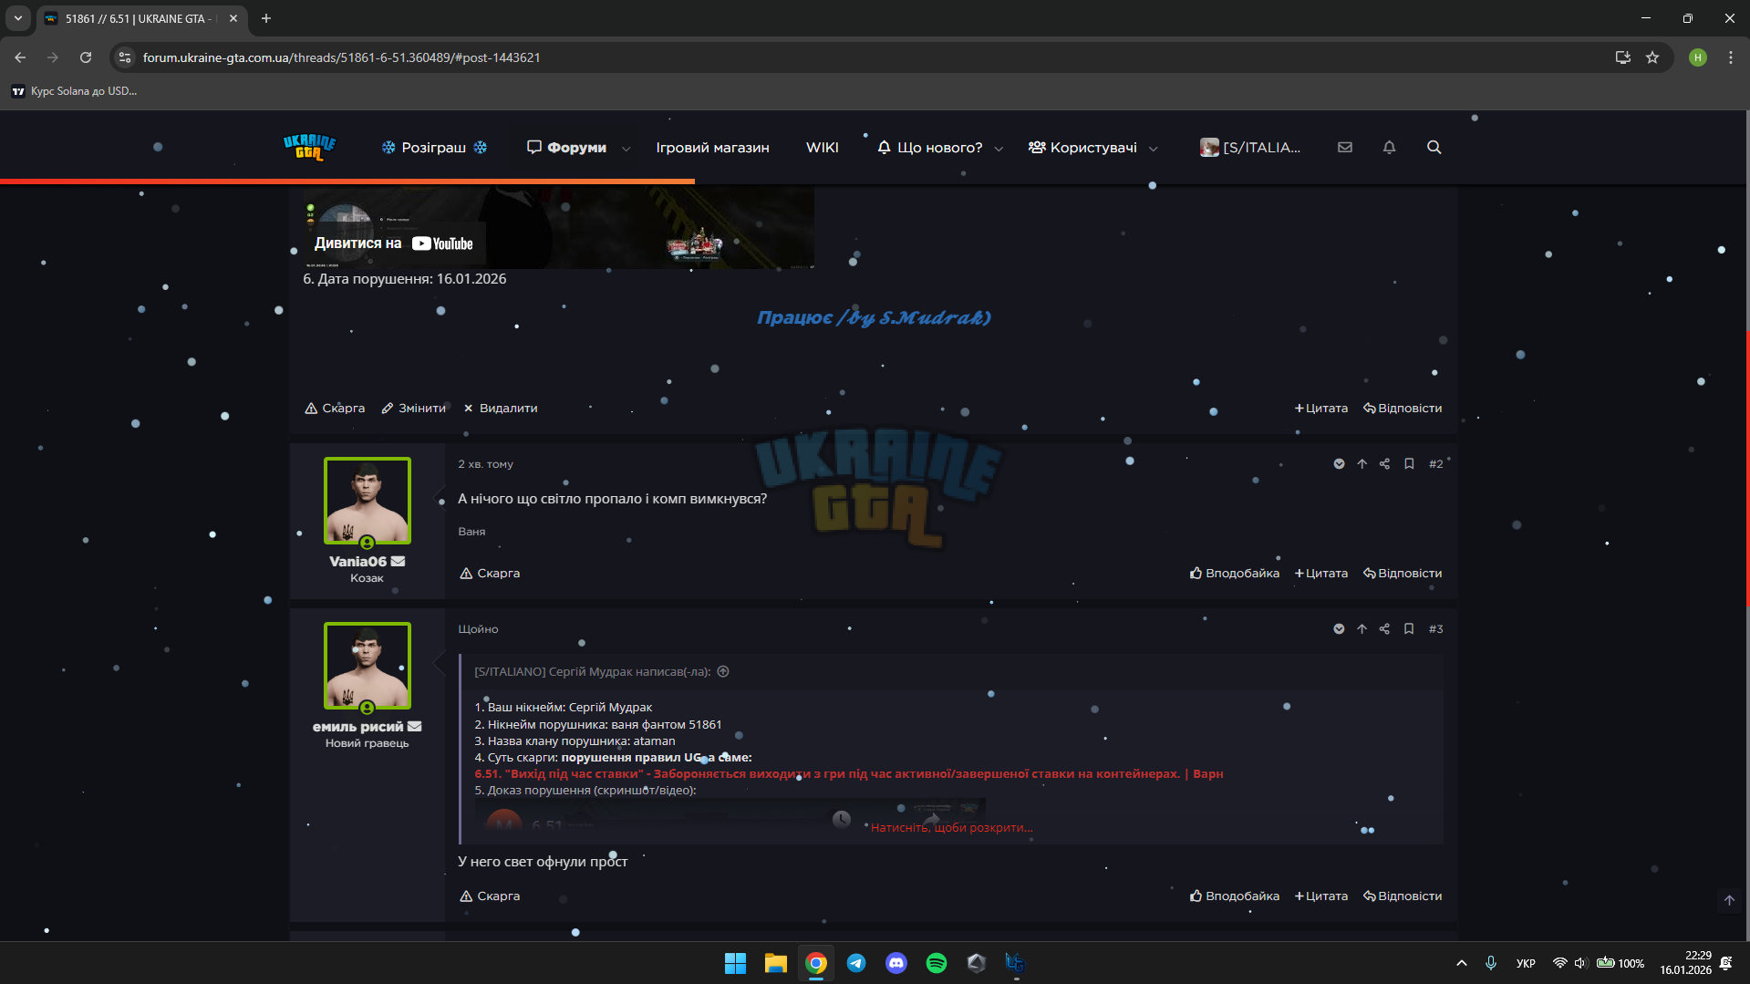1750x984 pixels.
Task: Open Chrome three-dot menu
Action: pyautogui.click(x=1731, y=57)
